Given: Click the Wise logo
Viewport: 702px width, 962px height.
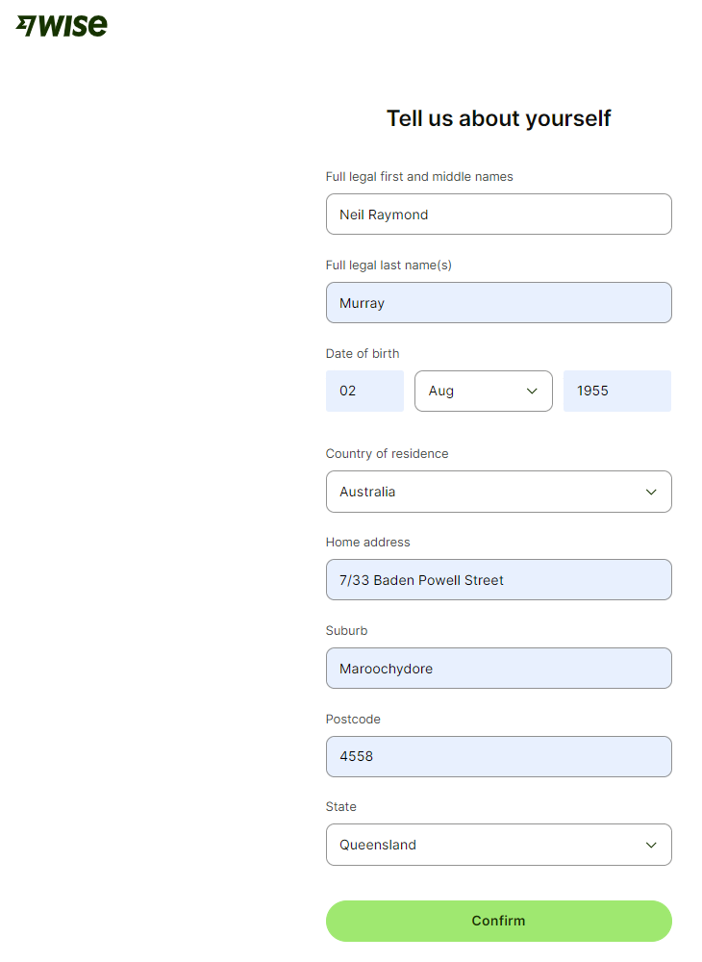Looking at the screenshot, I should (62, 26).
